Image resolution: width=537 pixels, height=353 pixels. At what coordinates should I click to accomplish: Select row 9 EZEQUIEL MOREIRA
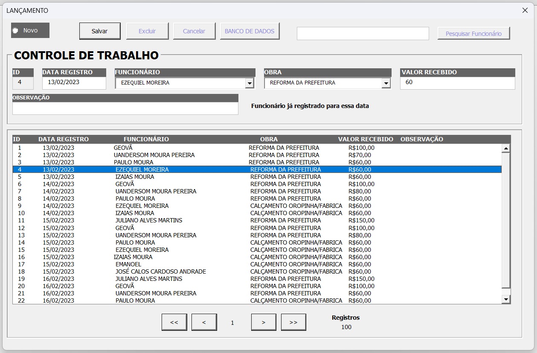coord(257,206)
